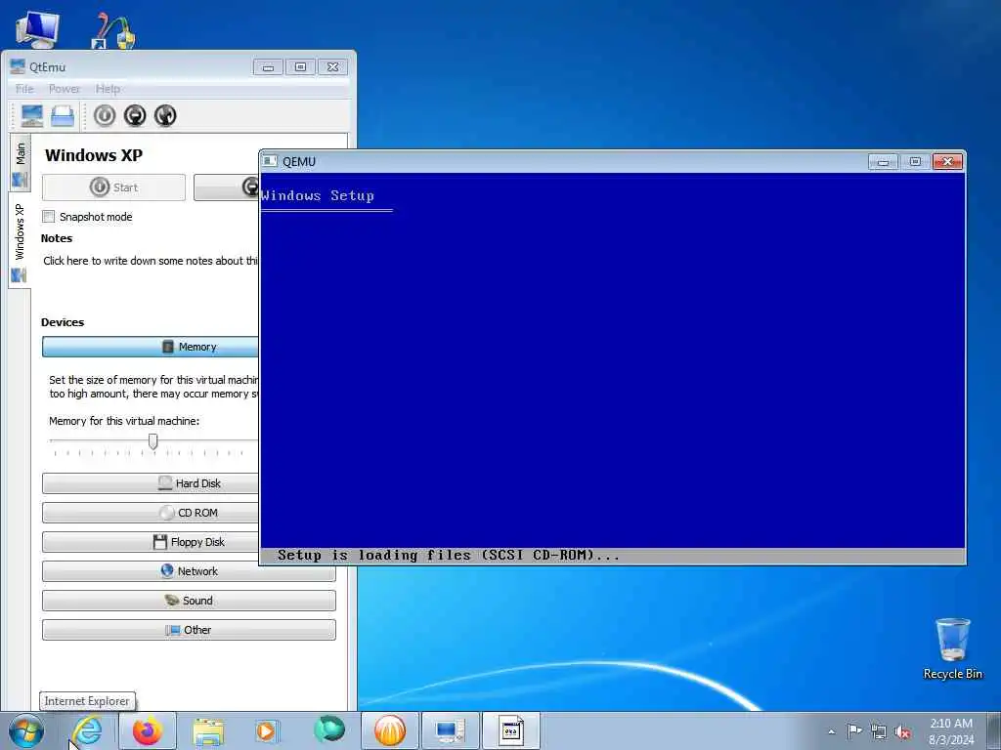Adjust the memory slider handle

click(153, 441)
